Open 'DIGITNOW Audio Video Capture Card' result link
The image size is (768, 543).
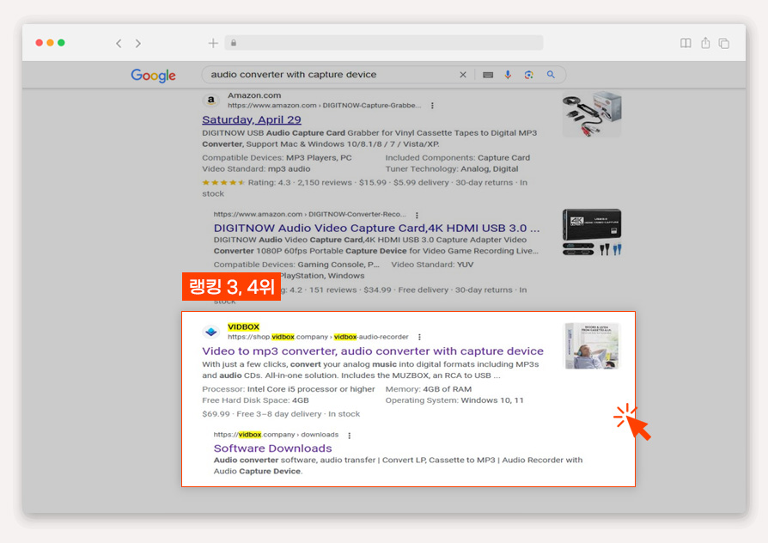click(x=376, y=228)
